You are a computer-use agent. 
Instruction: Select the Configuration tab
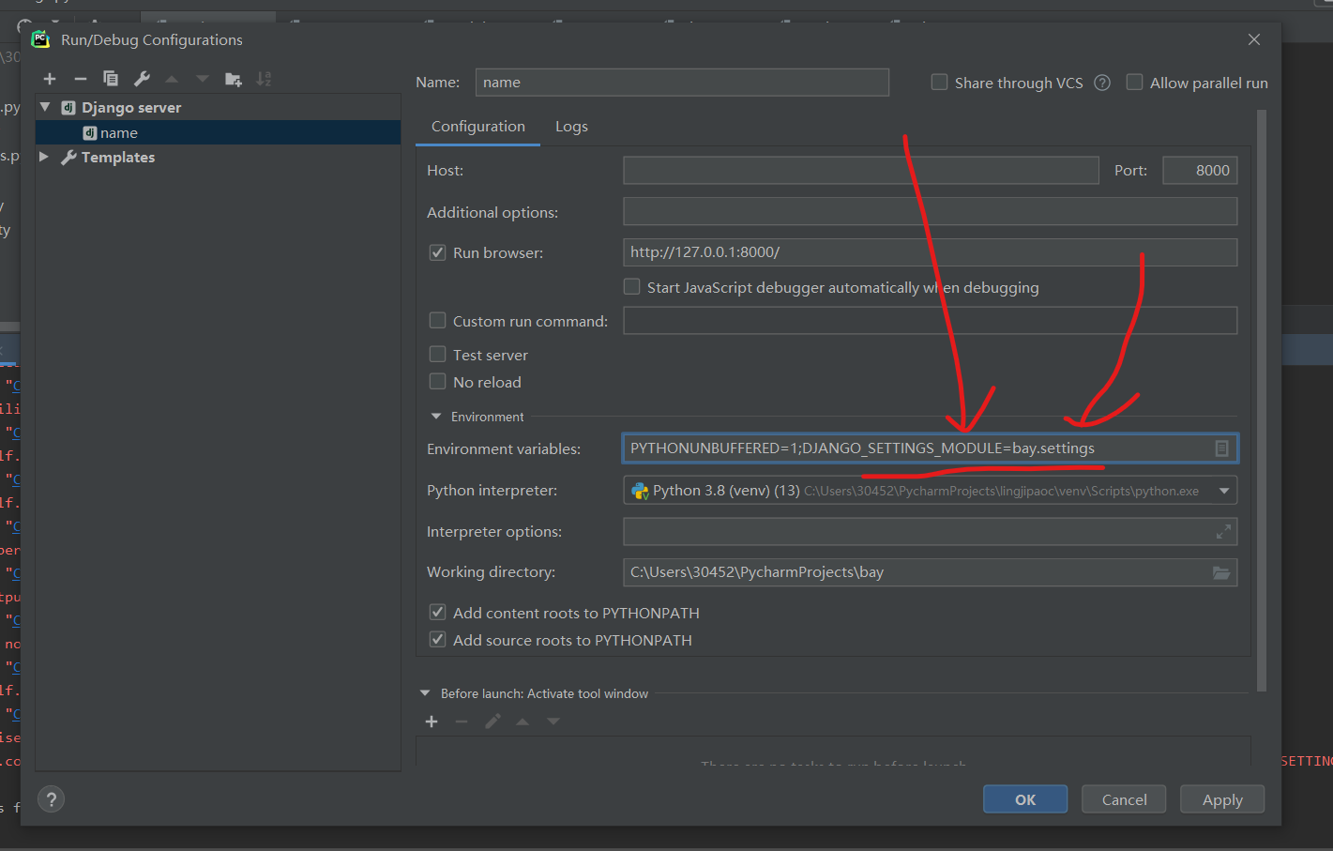pyautogui.click(x=477, y=126)
